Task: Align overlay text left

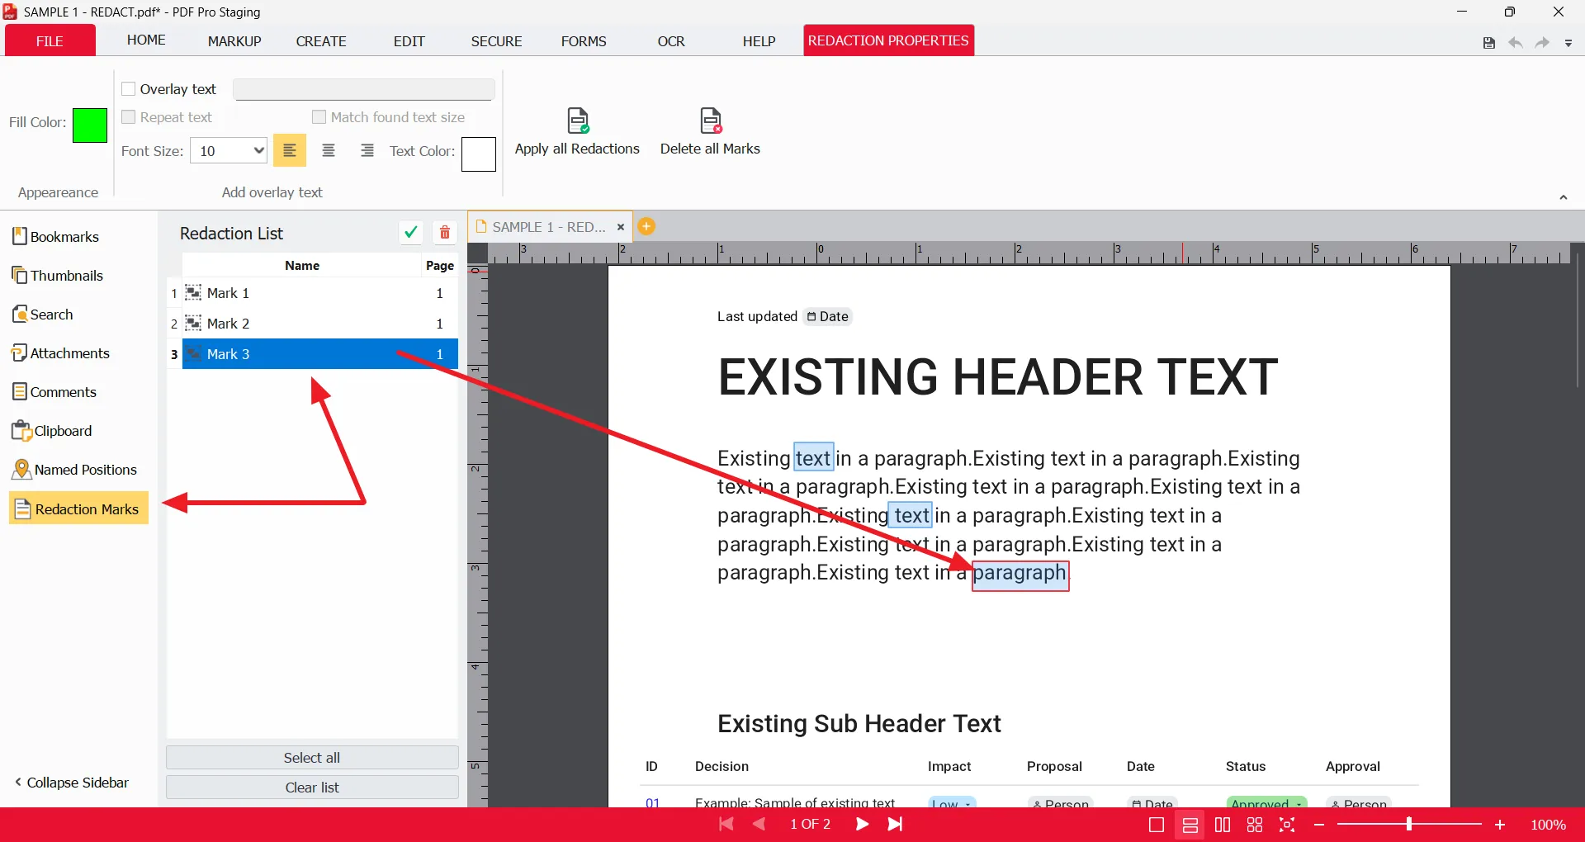Action: point(290,151)
